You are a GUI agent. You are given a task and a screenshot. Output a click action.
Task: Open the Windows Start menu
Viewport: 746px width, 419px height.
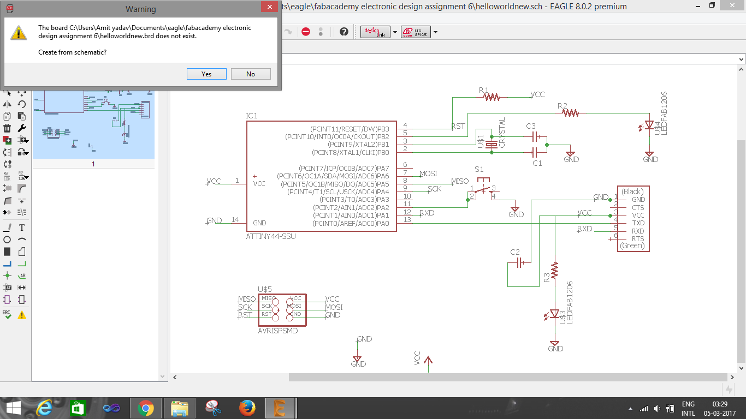13,408
